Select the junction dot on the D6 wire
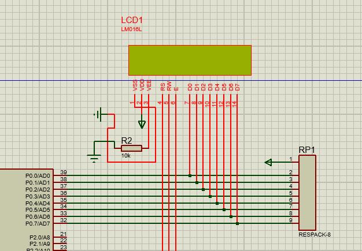Viewport: 362px width, 251px height. tap(231, 217)
